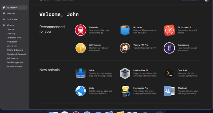Click the iMeetingX app icon
Viewport: 213px width, 113px height.
pos(169,91)
